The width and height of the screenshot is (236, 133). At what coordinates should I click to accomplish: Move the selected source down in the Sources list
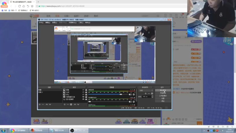point(78,104)
